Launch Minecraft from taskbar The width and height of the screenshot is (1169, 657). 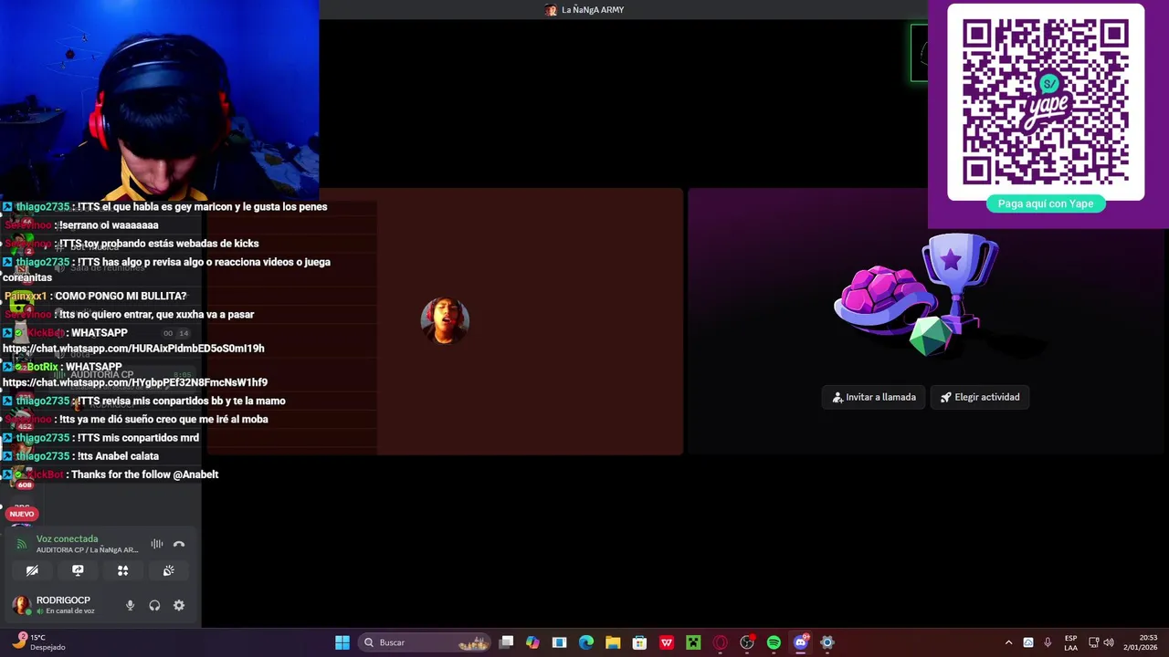pos(693,642)
